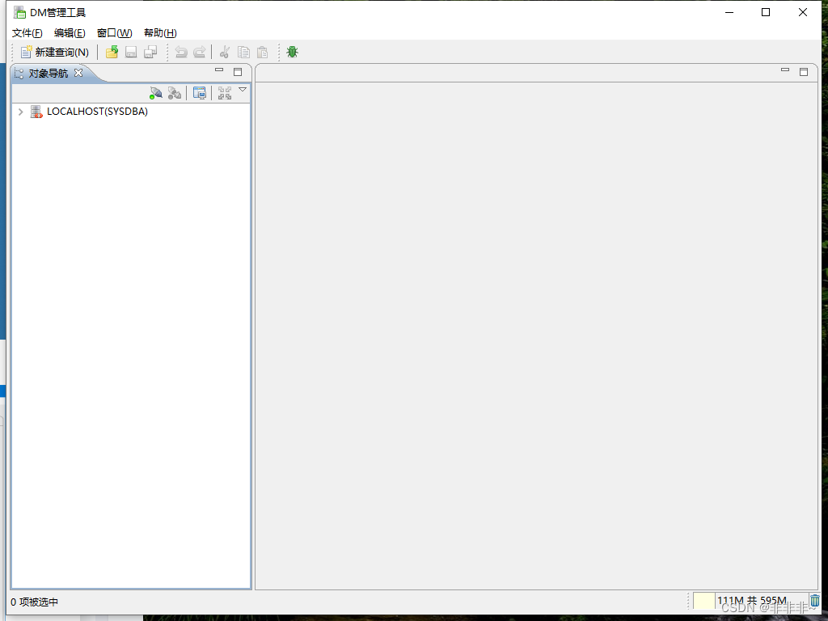Click the connect plug icon with green dot
The image size is (828, 621).
coord(156,93)
